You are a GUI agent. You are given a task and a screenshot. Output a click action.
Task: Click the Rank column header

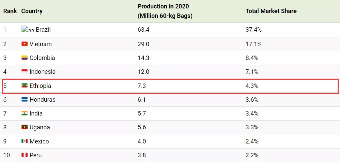click(x=10, y=11)
